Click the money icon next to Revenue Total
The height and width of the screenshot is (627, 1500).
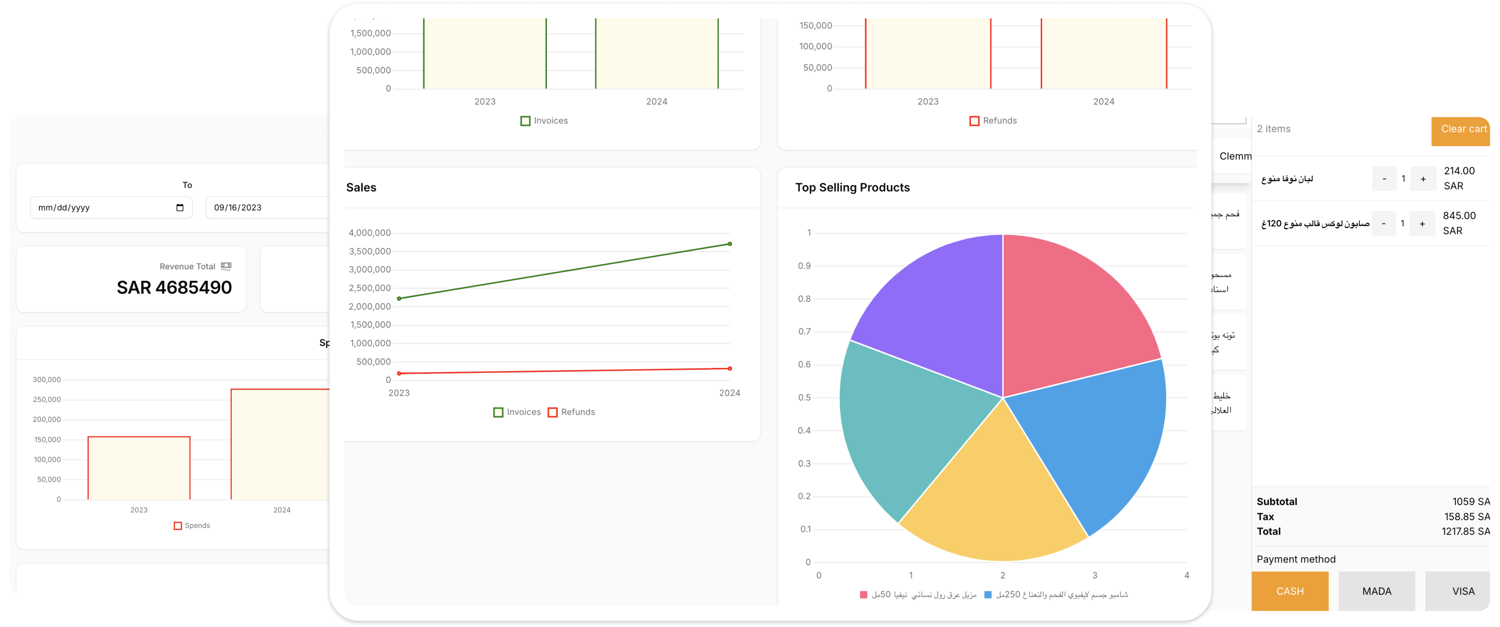227,267
